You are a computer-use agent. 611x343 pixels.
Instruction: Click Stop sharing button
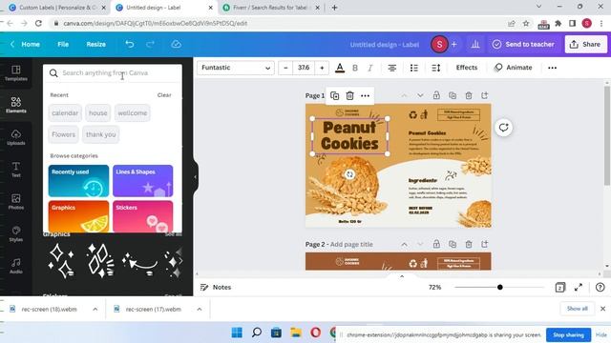tap(568, 334)
